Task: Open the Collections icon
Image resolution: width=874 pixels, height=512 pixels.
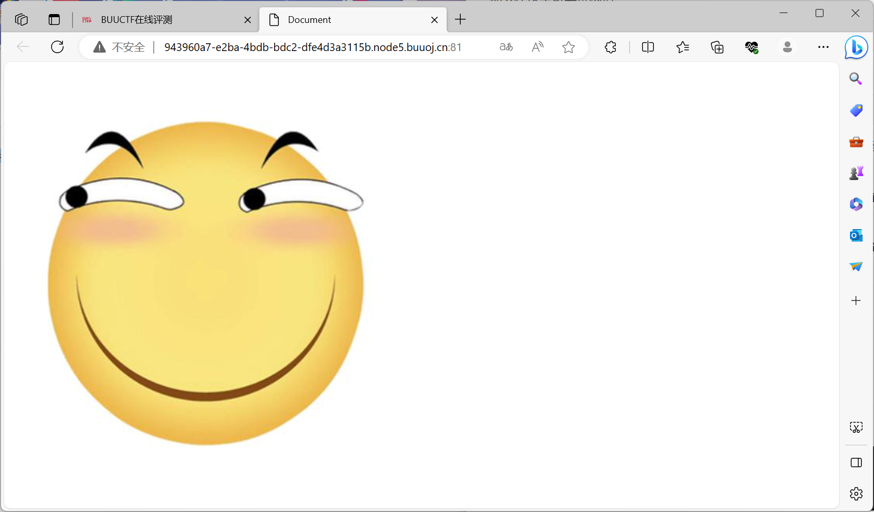Action: coord(717,47)
